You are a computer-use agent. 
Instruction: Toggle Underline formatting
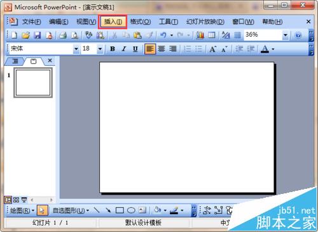(135, 49)
